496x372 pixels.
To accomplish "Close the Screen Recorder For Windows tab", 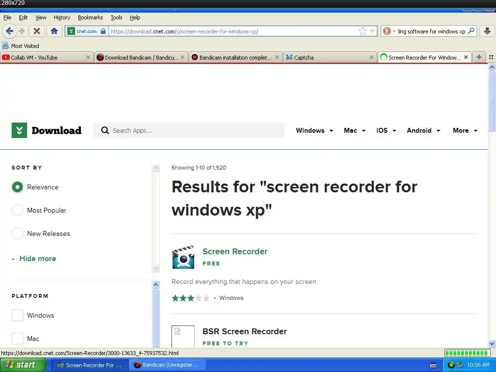I will [x=465, y=57].
